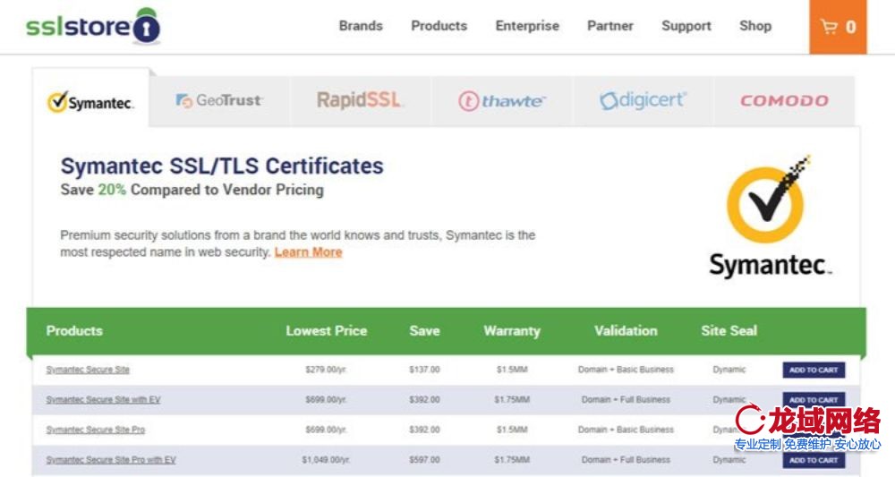Go to the Shop menu item
The height and width of the screenshot is (477, 895).
point(754,26)
